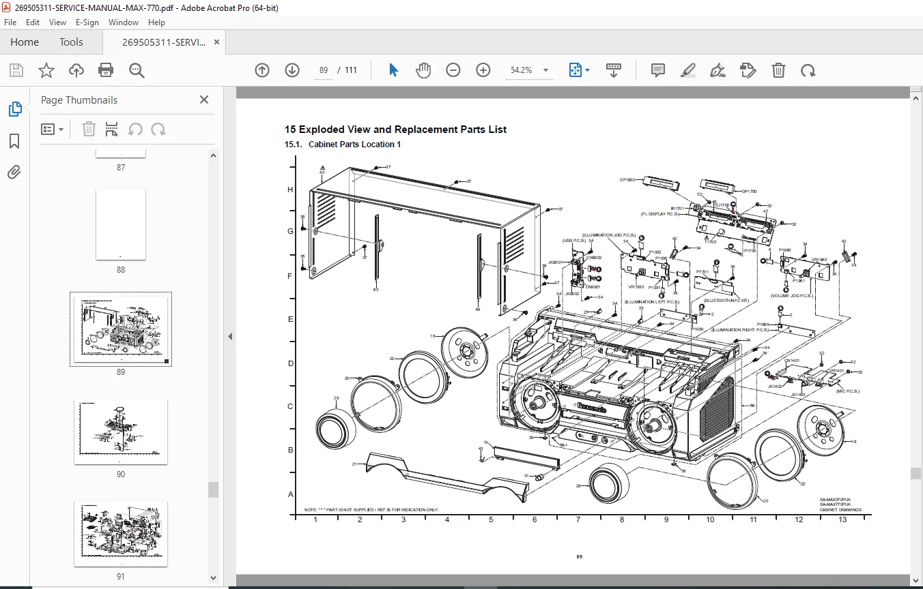923x589 pixels.
Task: Open the Bookmarks panel
Action: 14,141
